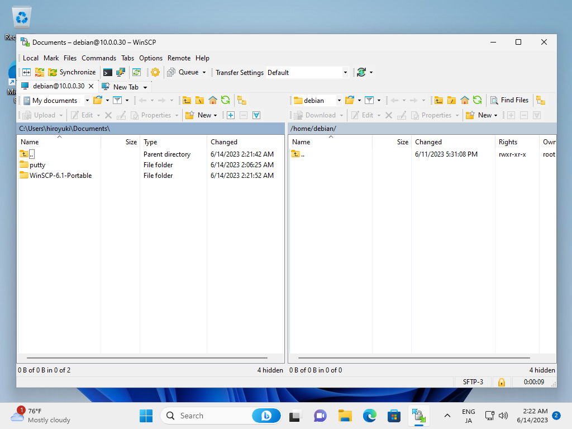Click the local panel horizontal scrollbar

tap(147, 358)
